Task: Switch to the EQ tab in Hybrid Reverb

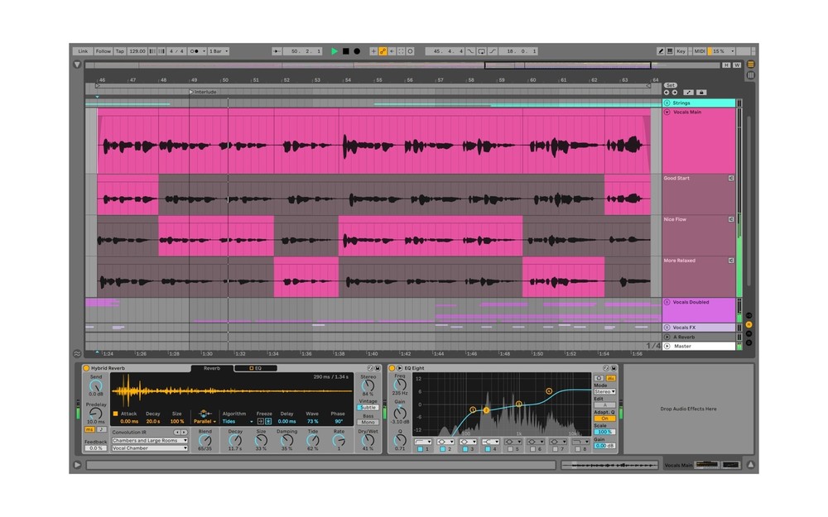Action: 256,368
